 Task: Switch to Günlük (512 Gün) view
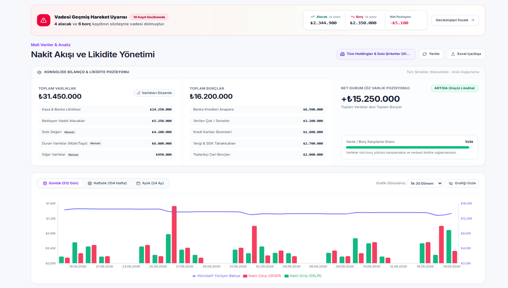pos(61,183)
